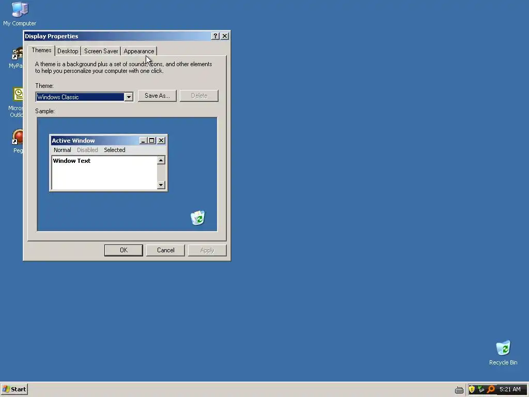The width and height of the screenshot is (529, 397).
Task: Click Selected in sample window menu
Action: (114, 150)
